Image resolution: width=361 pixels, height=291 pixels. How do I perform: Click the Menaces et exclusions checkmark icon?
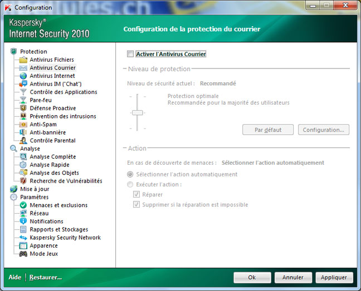pos(23,205)
